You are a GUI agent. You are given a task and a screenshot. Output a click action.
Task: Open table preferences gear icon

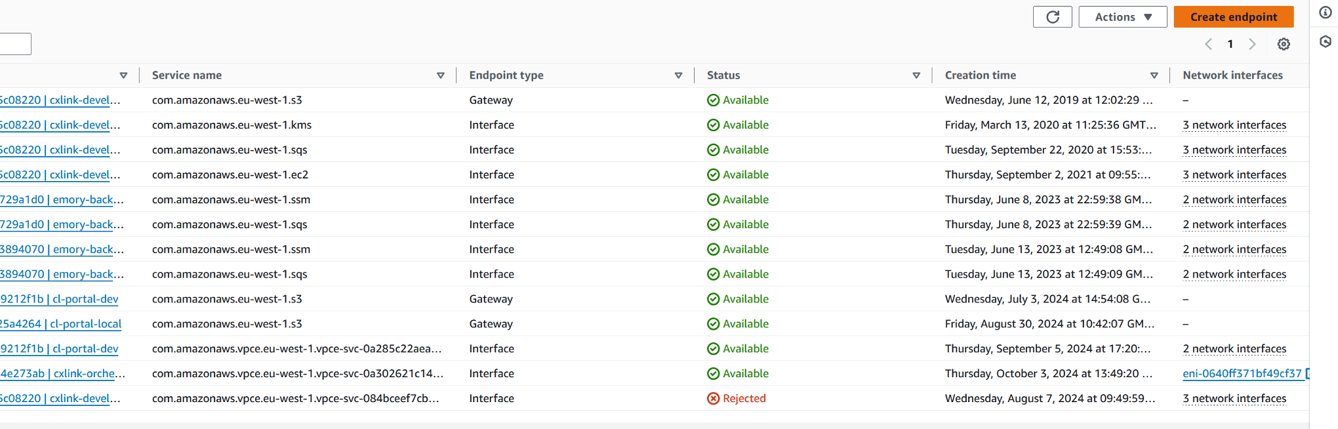click(x=1284, y=44)
